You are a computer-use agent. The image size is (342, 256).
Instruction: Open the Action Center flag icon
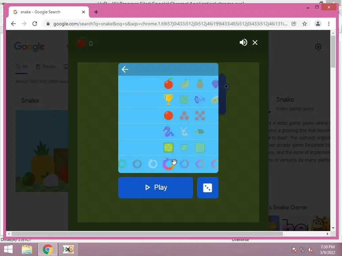click(x=295, y=249)
